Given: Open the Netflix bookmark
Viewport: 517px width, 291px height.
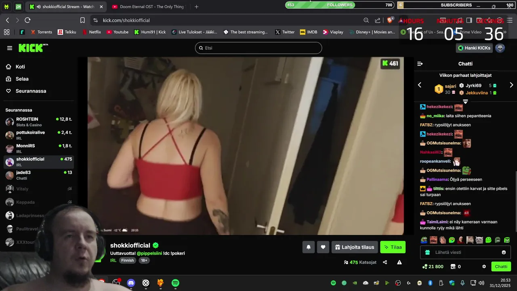Looking at the screenshot, I should pyautogui.click(x=92, y=32).
